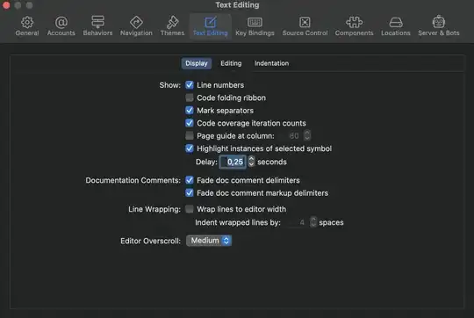Open the Source Control pane
Image resolution: width=474 pixels, height=318 pixels.
point(305,26)
